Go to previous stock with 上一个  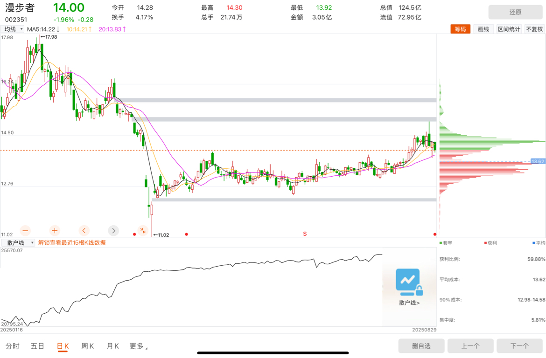pyautogui.click(x=470, y=346)
